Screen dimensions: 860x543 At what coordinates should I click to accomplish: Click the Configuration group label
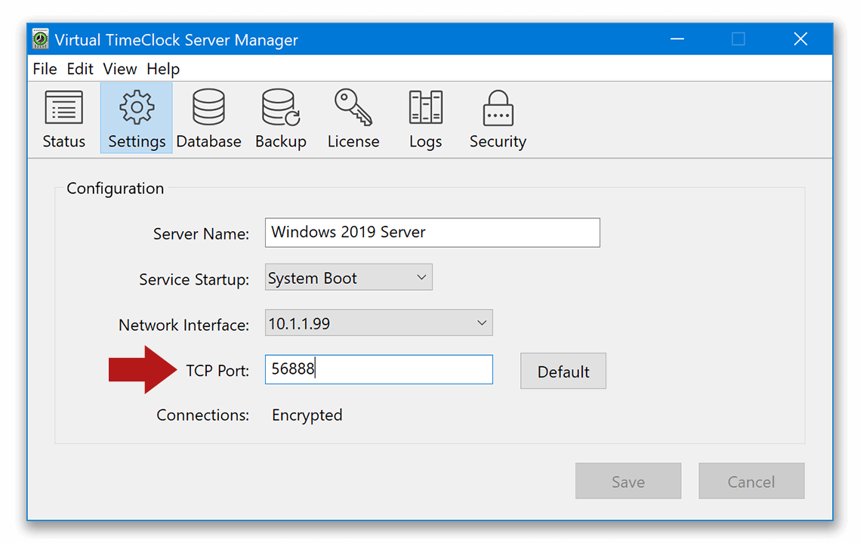click(116, 189)
